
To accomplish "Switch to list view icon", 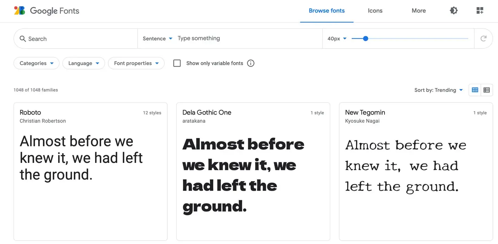I will pyautogui.click(x=487, y=90).
